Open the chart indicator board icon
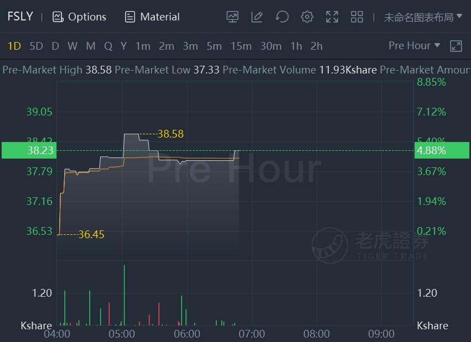 pos(232,17)
